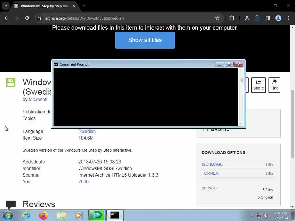The image size is (295, 221).
Task: Click the muted volume tray icon
Action: 266,216
